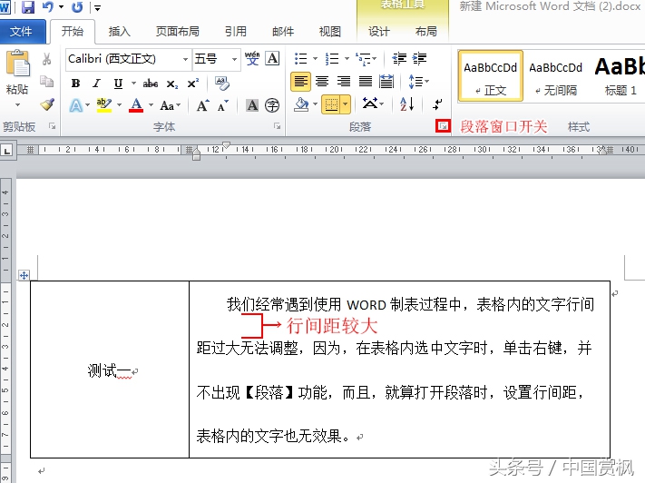This screenshot has height=483, width=645.
Task: Increase paragraph indent
Action: click(420, 59)
